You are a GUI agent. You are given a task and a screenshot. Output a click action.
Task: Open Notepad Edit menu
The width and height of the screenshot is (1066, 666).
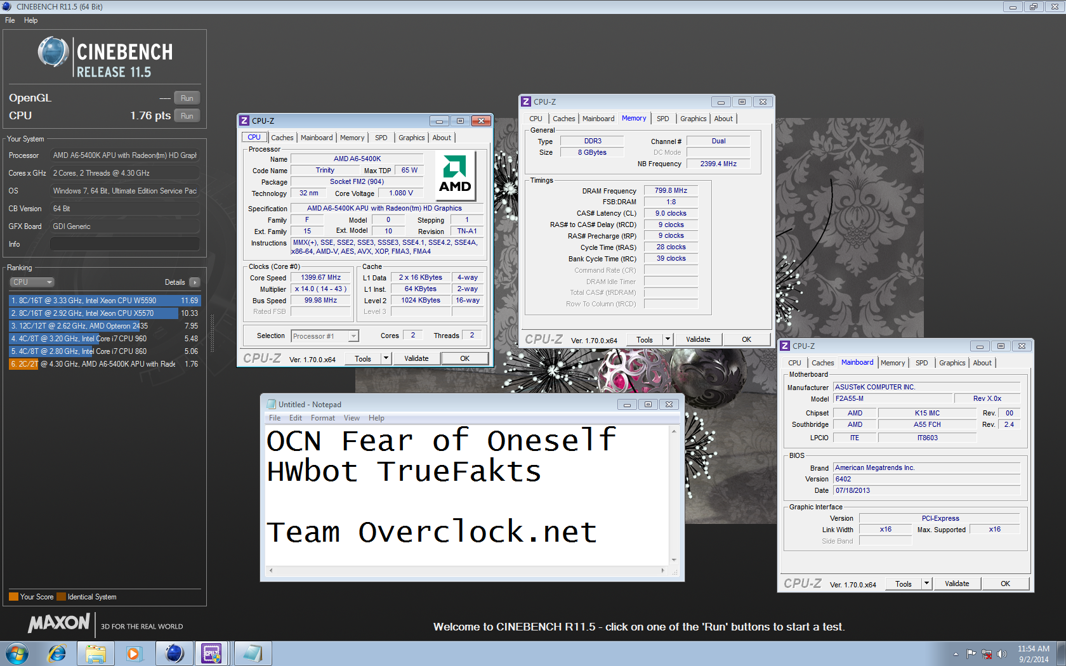coord(295,418)
